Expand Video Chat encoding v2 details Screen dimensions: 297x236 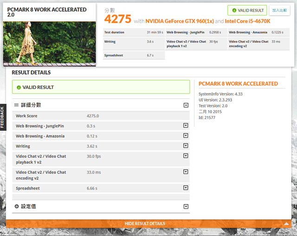point(186,172)
